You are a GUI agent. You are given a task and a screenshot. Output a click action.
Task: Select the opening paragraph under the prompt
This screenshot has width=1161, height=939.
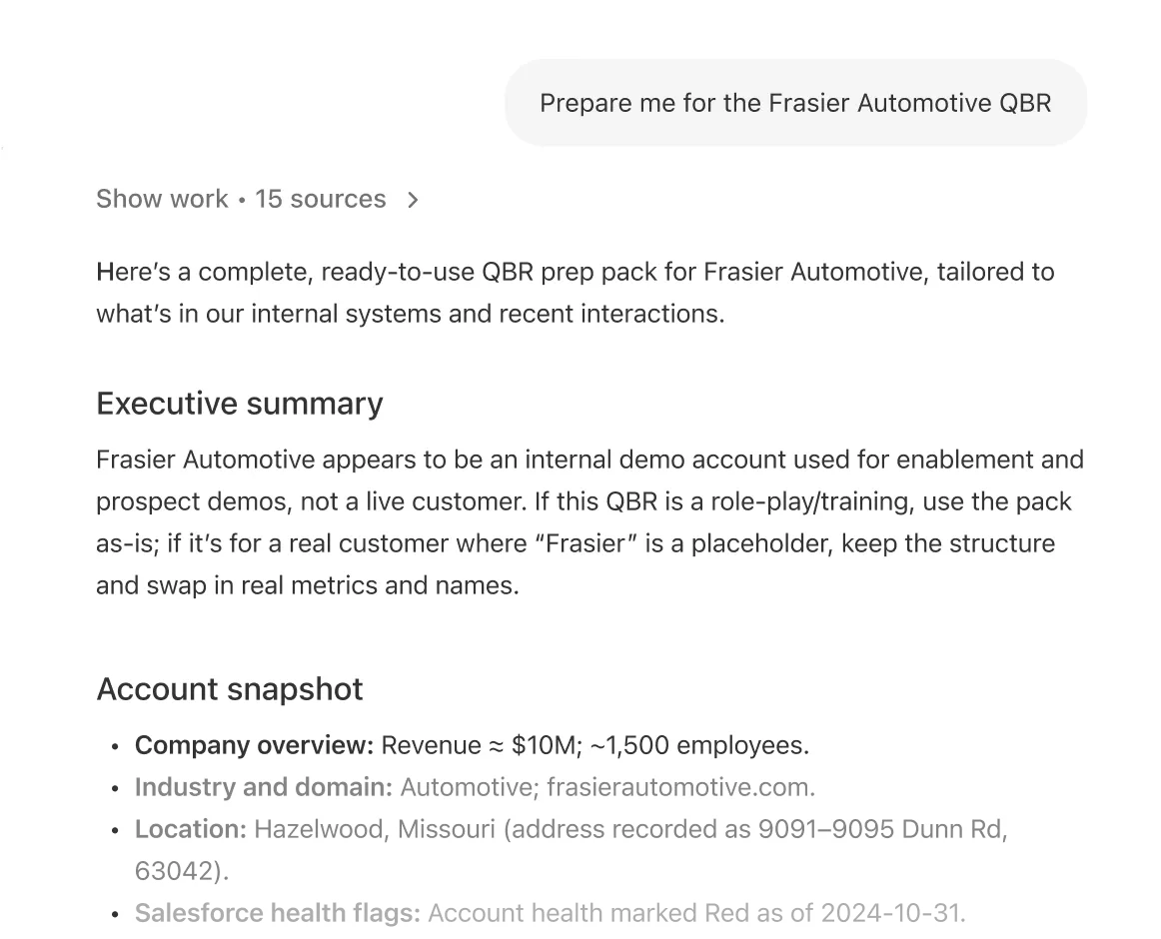575,292
